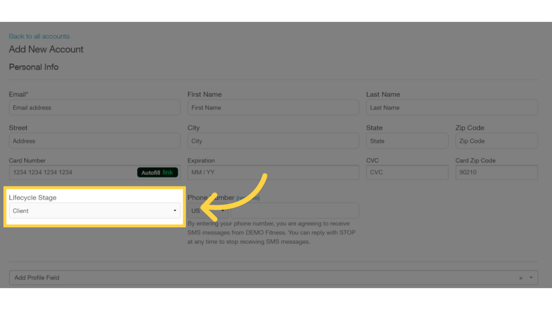This screenshot has width=552, height=310.
Task: Open the Lifecycle Stage dropdown showing Client
Action: tap(95, 210)
